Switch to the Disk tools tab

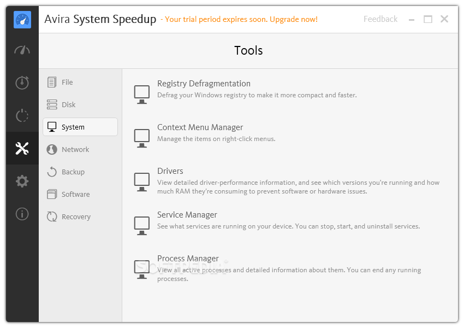(x=80, y=104)
